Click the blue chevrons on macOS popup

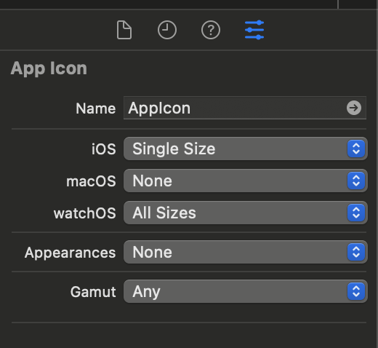[356, 181]
